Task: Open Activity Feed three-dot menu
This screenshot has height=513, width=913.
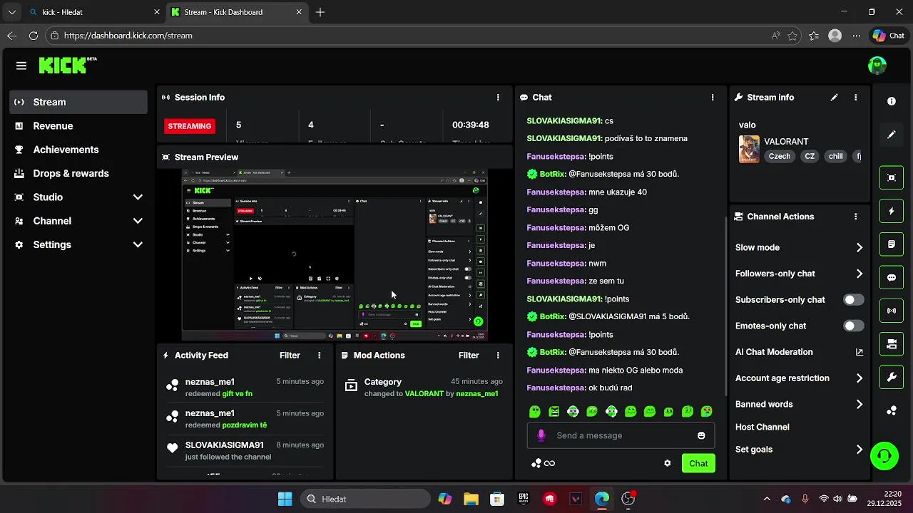Action: 319,356
